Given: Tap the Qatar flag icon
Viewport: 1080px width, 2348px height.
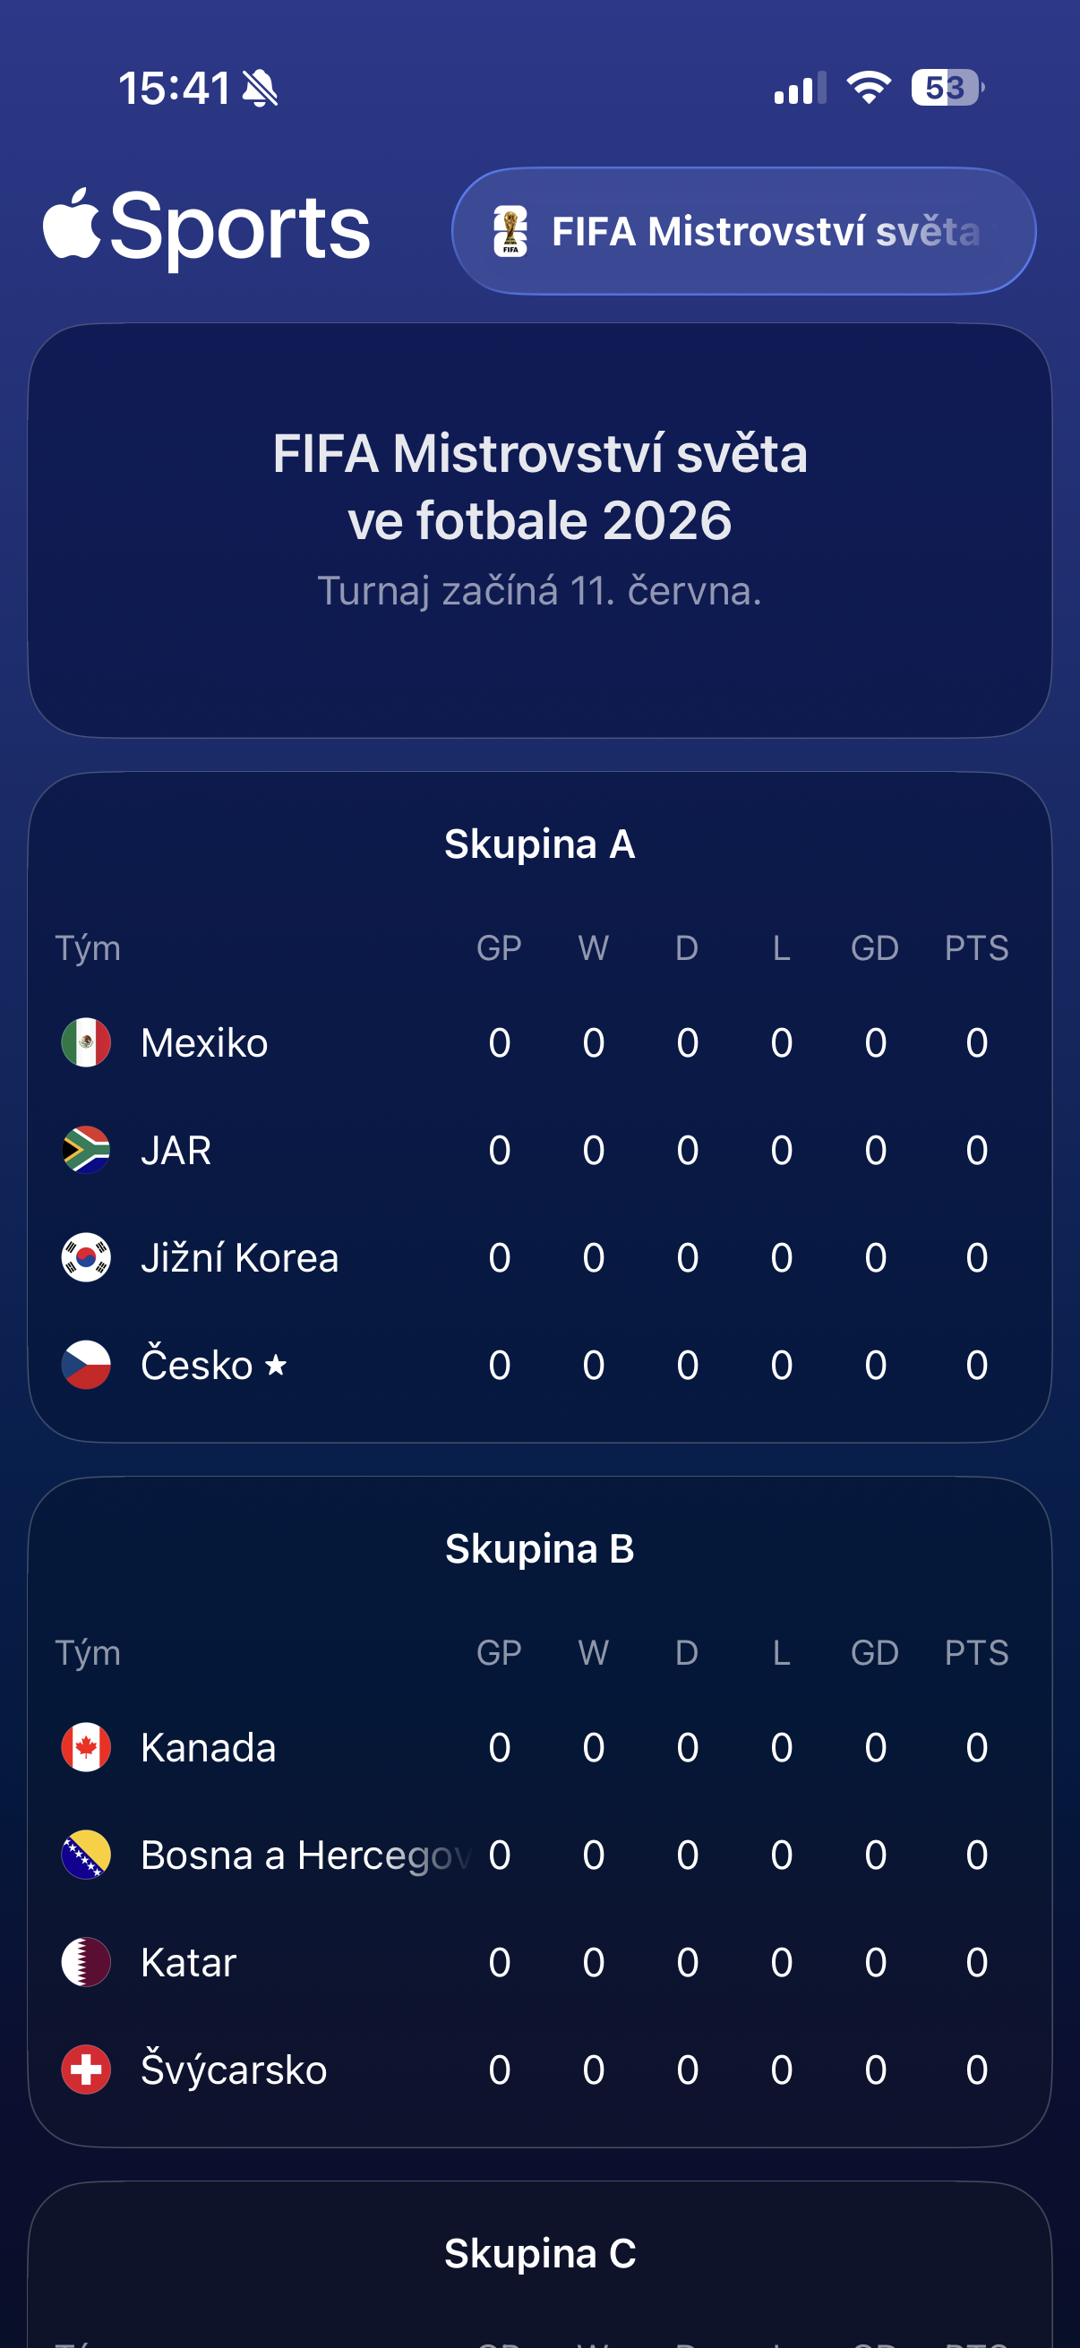Looking at the screenshot, I should click(x=86, y=1961).
